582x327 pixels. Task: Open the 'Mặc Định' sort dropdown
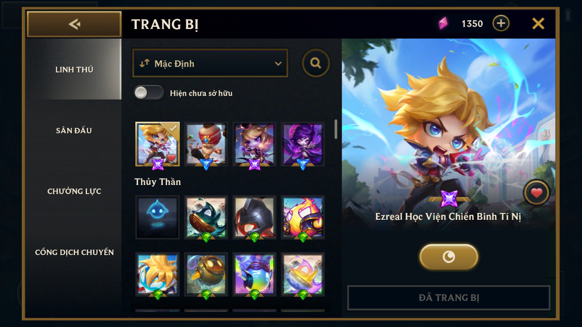[x=210, y=63]
